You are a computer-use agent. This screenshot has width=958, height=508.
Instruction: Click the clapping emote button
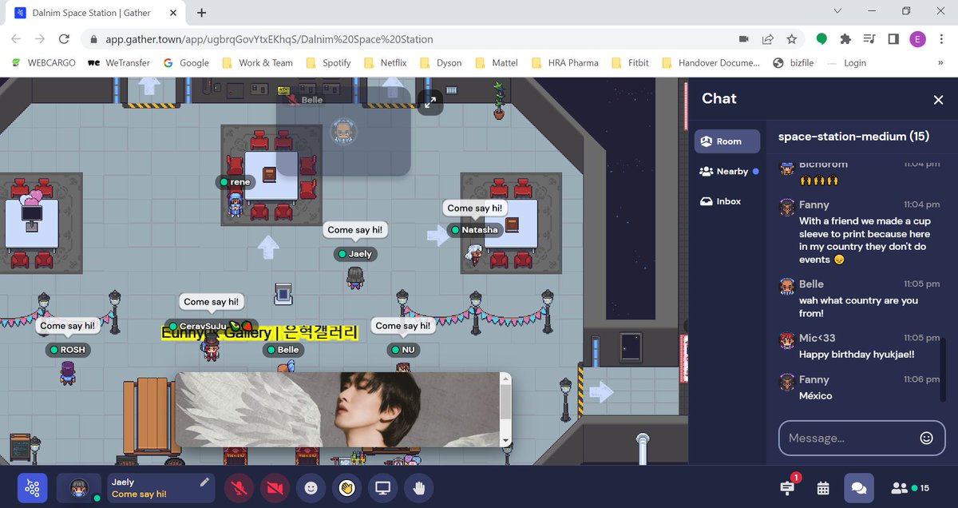tap(346, 488)
